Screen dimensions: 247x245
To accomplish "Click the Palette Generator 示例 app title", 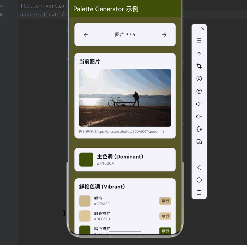I will point(106,9).
